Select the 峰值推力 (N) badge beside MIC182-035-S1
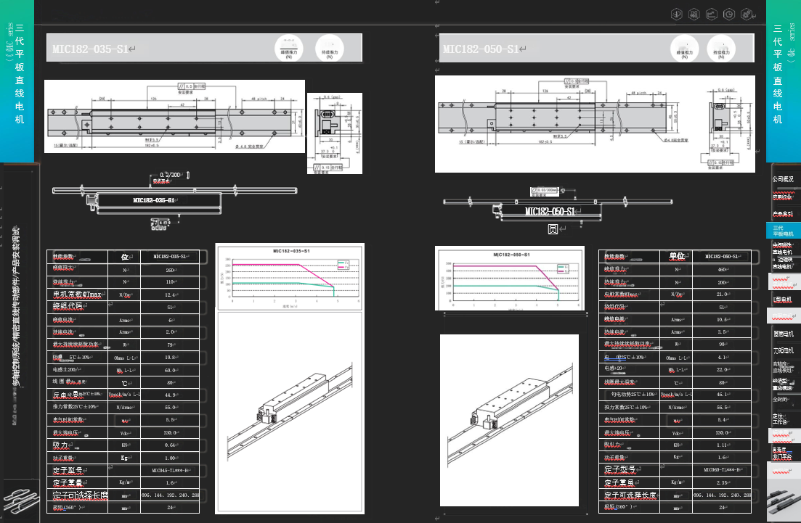Viewport: 801px width, 523px height. [x=289, y=48]
